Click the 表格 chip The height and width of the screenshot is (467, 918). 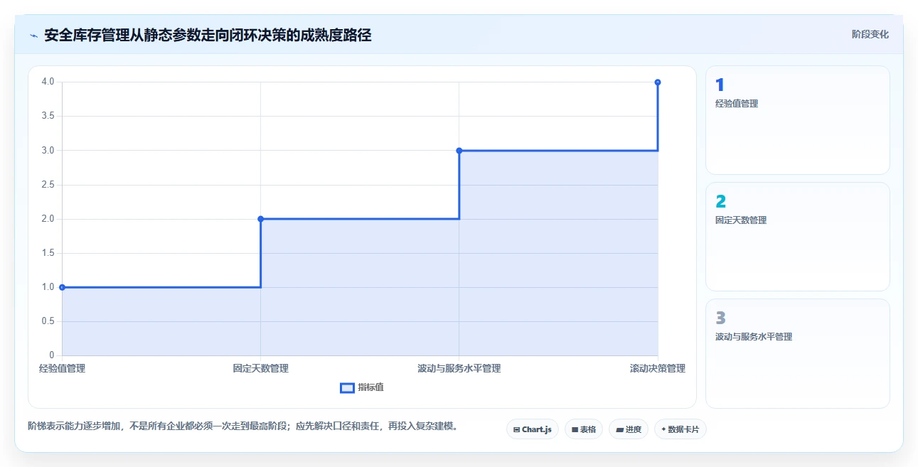click(x=584, y=429)
